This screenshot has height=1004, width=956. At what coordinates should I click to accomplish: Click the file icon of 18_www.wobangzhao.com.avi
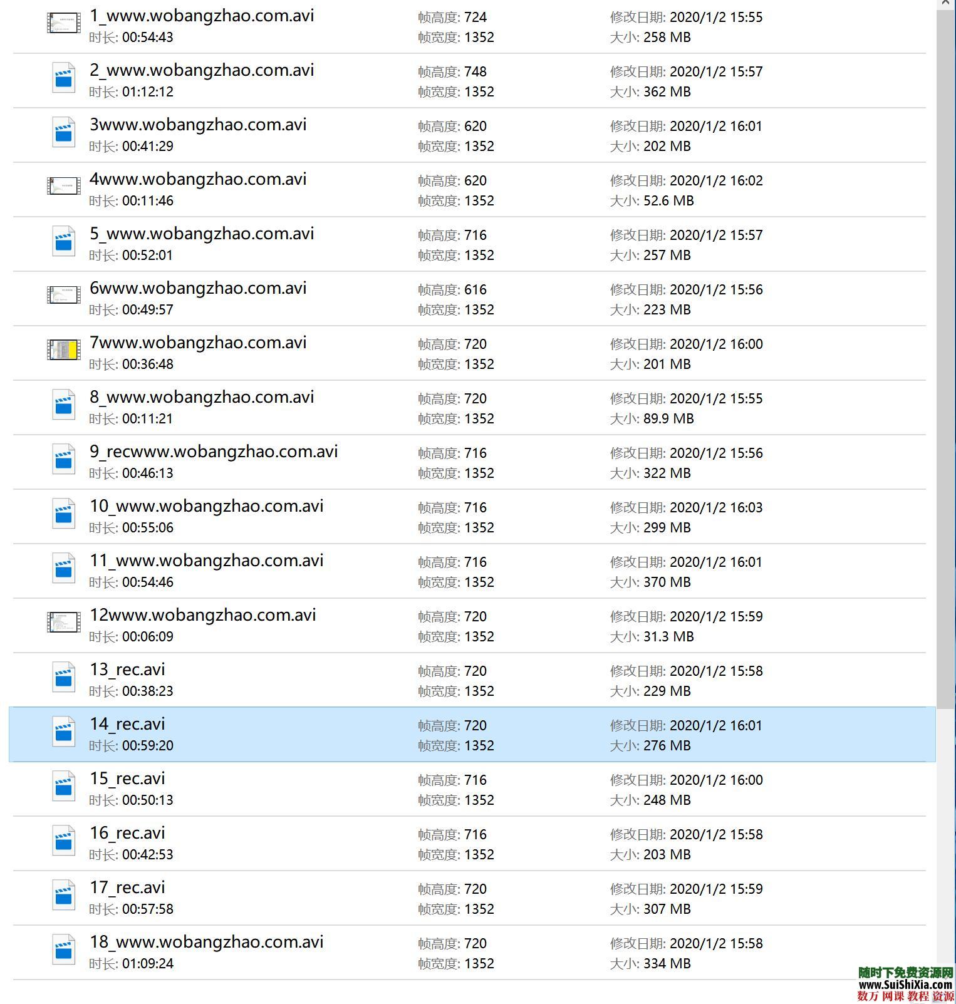click(x=64, y=950)
